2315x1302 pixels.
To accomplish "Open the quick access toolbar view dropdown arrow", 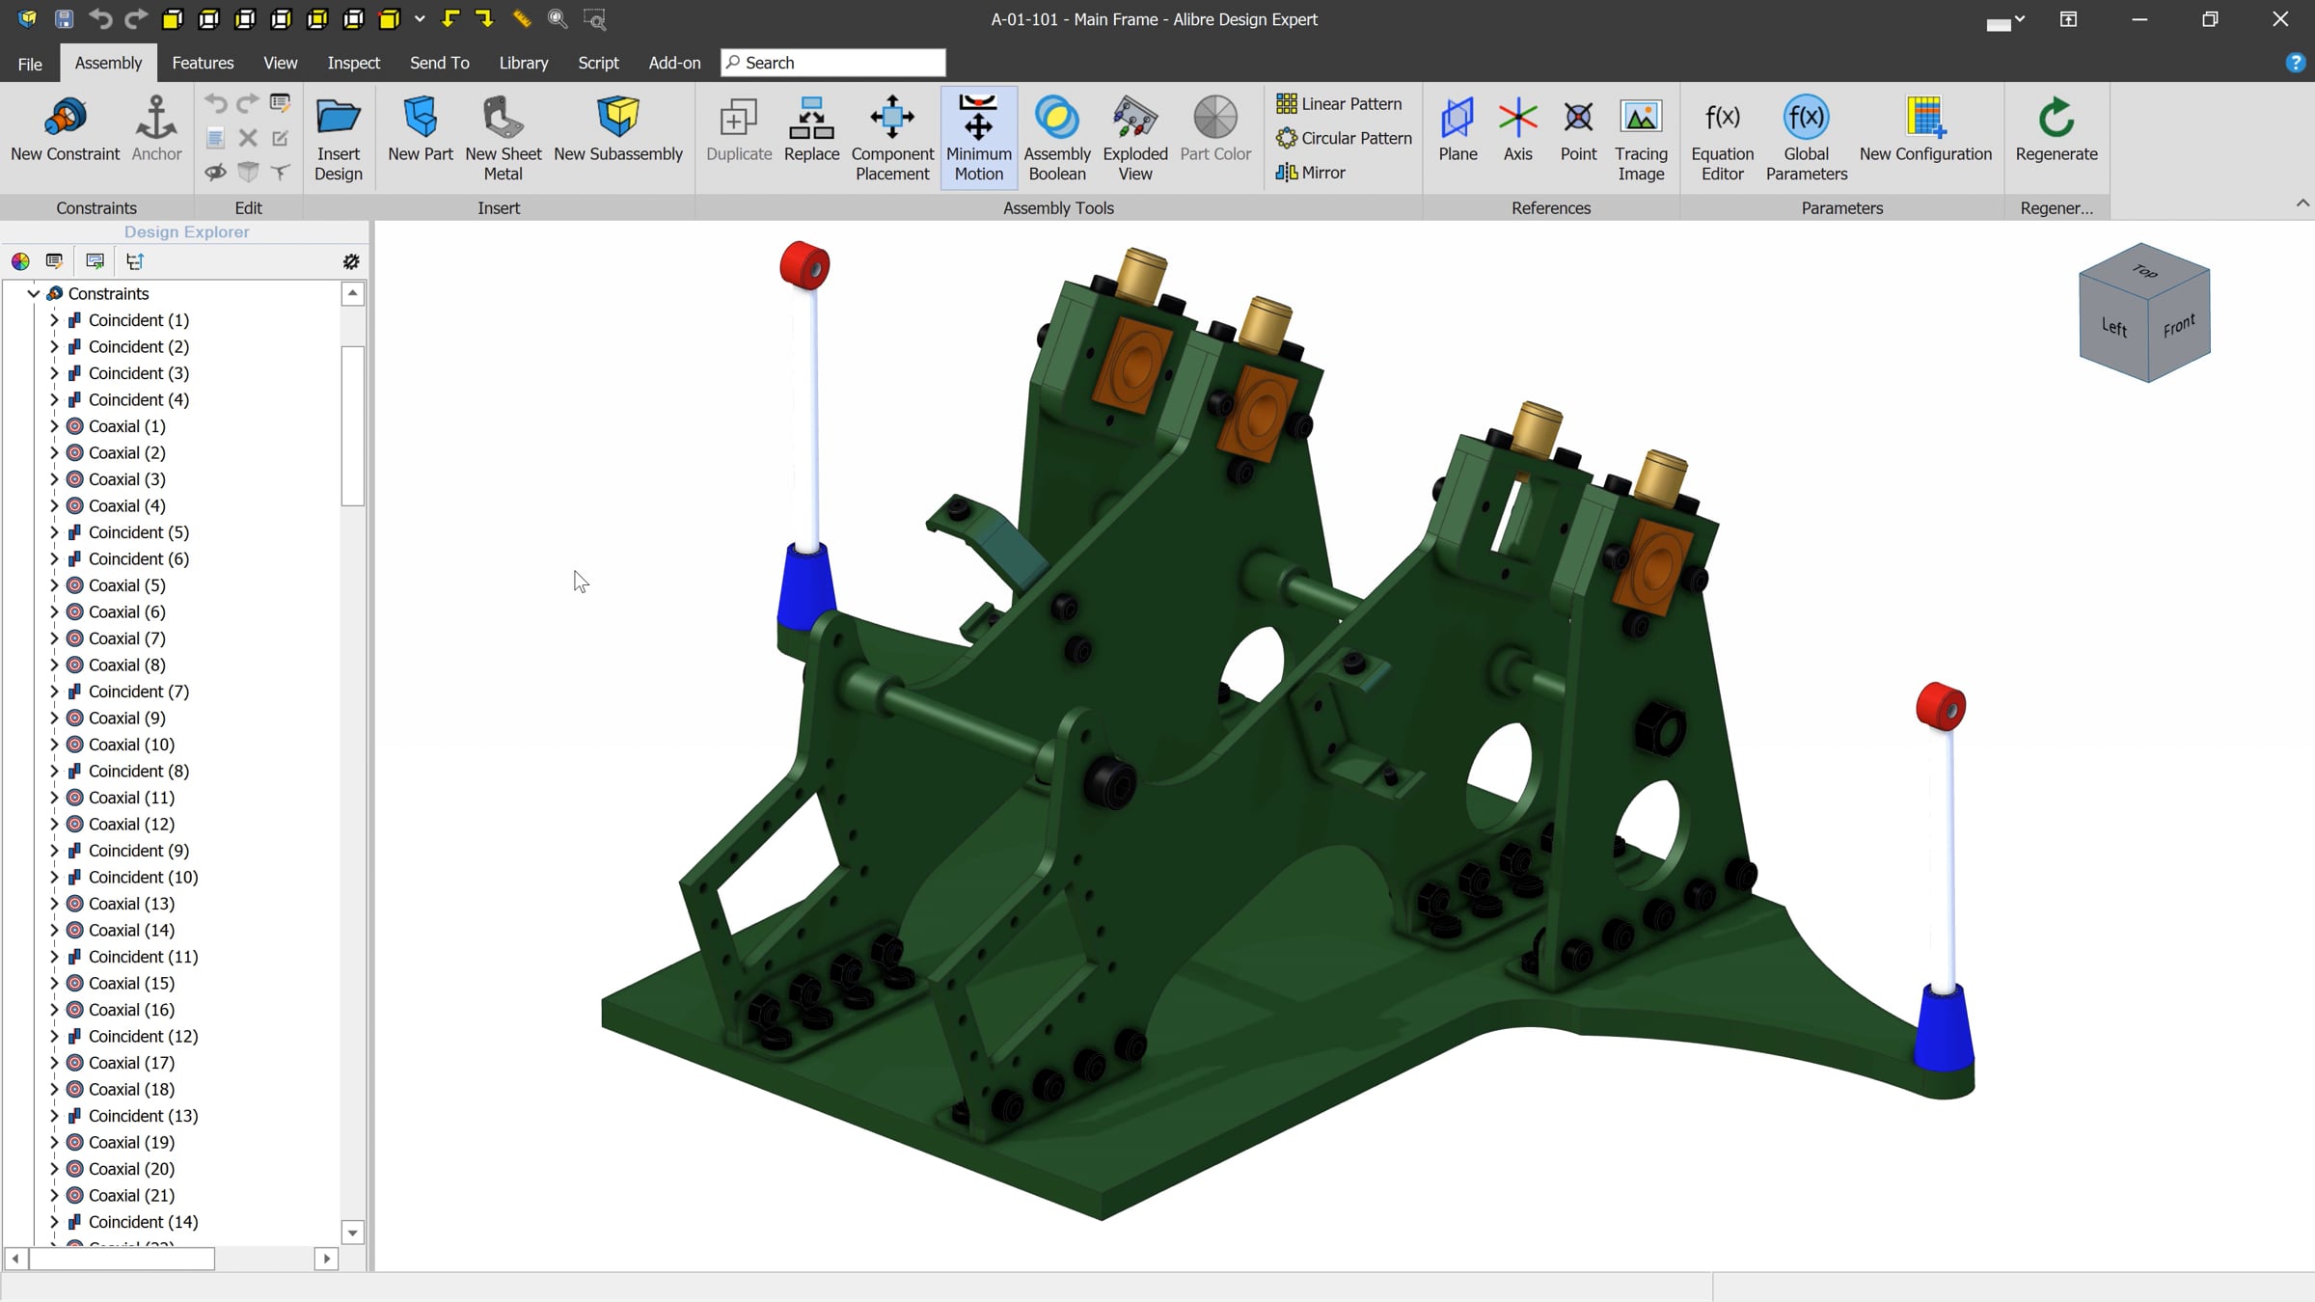I will coord(420,18).
